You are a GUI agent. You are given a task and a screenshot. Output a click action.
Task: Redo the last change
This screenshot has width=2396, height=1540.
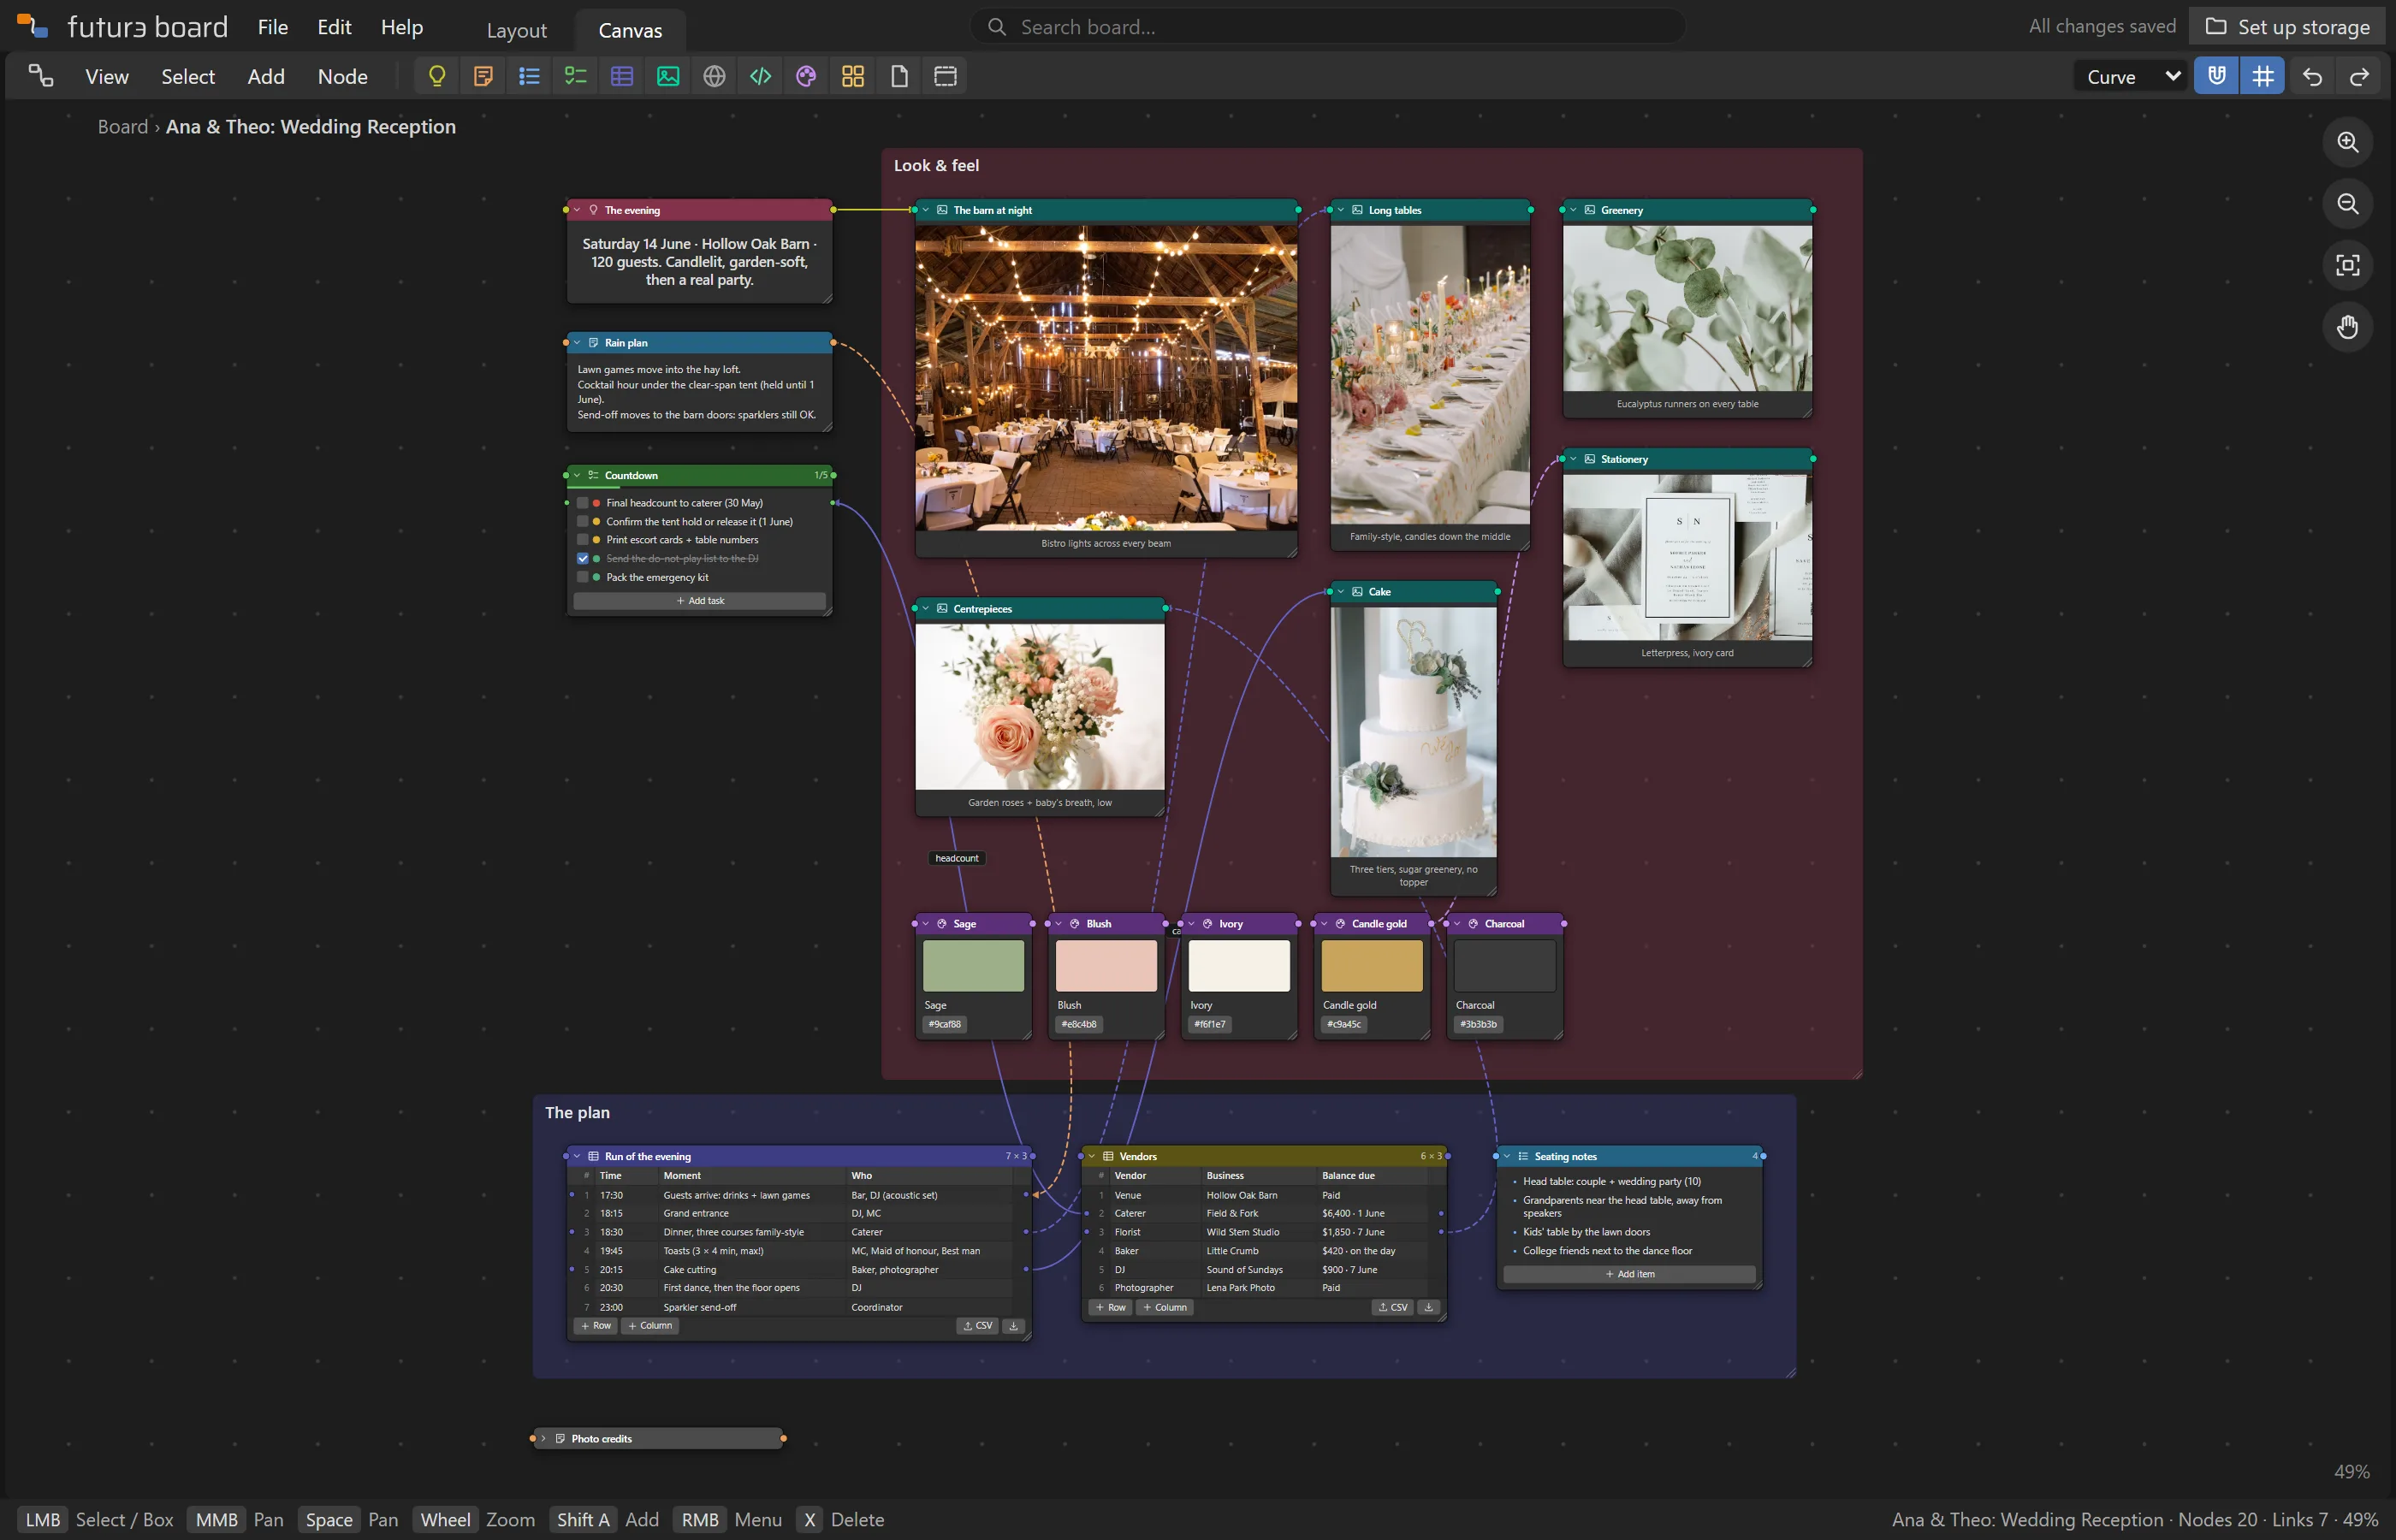coord(2359,77)
